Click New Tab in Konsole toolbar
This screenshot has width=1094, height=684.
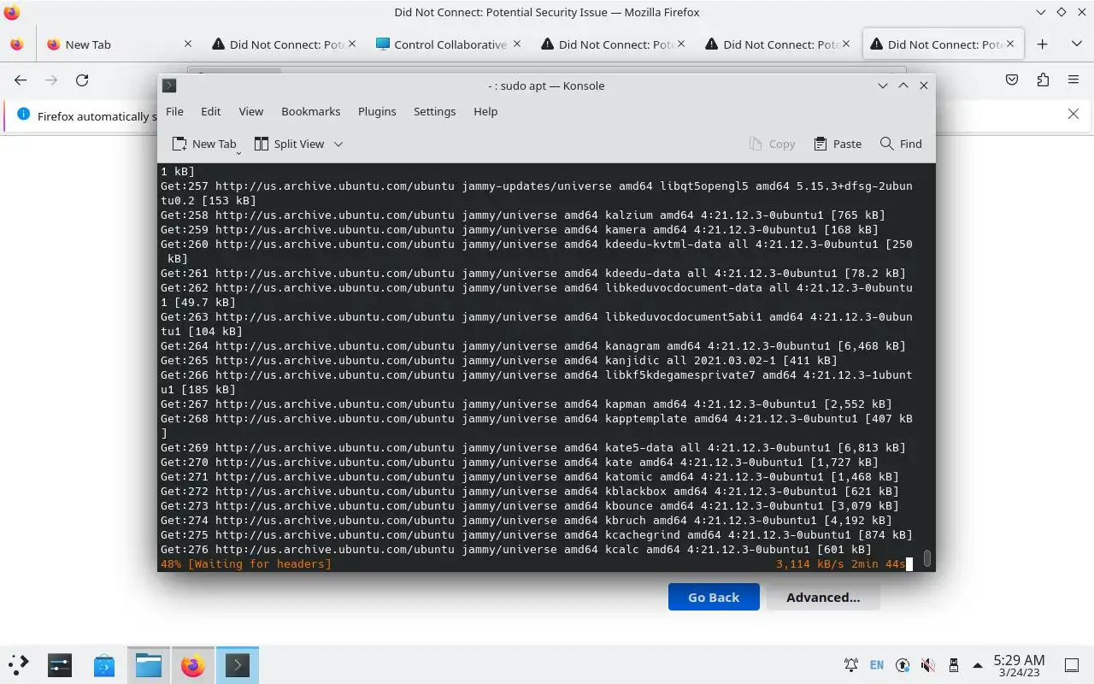tap(203, 144)
